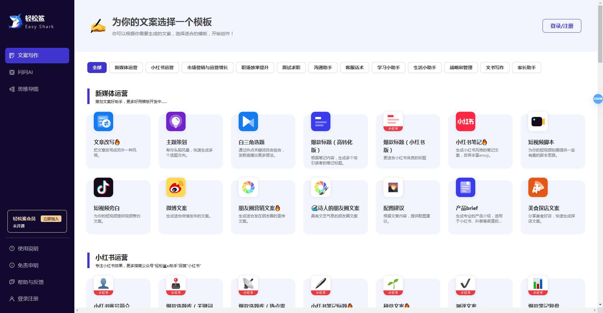The image size is (603, 313).
Task: Click the 短视频旁白 card title text
Action: pyautogui.click(x=107, y=208)
